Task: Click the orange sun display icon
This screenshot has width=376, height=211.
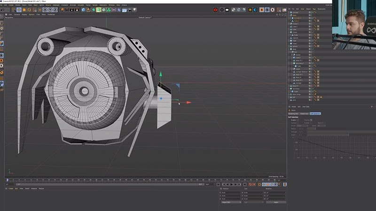Action: (250, 9)
